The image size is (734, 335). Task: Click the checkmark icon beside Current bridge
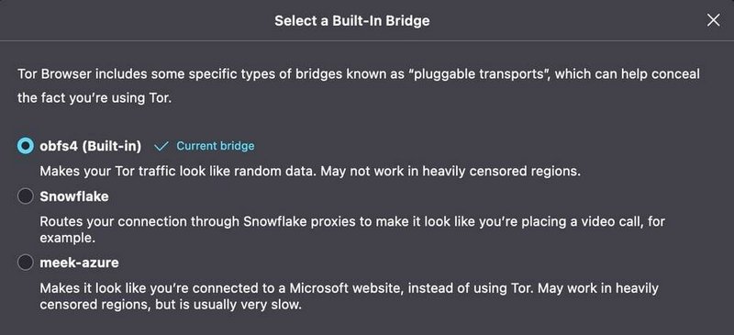click(x=161, y=146)
